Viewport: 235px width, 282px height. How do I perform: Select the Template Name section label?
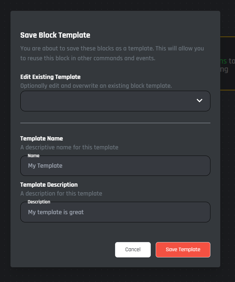pos(42,139)
